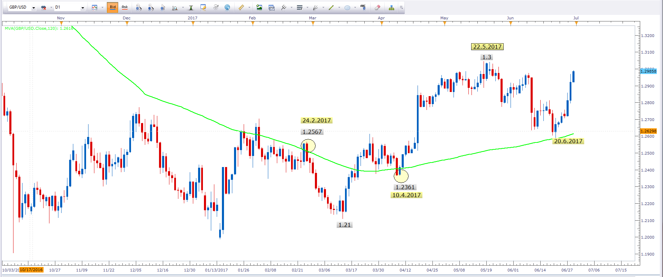The height and width of the screenshot is (277, 663).
Task: Click the zoom out magnifier icon
Action: [151, 7]
